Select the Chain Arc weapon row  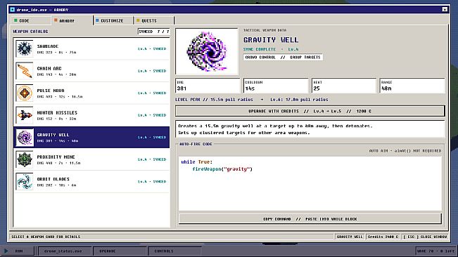coord(91,71)
